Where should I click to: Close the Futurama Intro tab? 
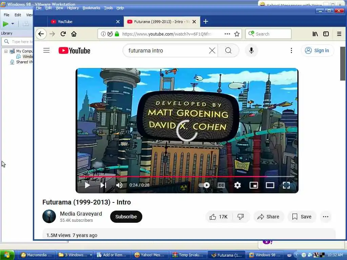(x=194, y=22)
